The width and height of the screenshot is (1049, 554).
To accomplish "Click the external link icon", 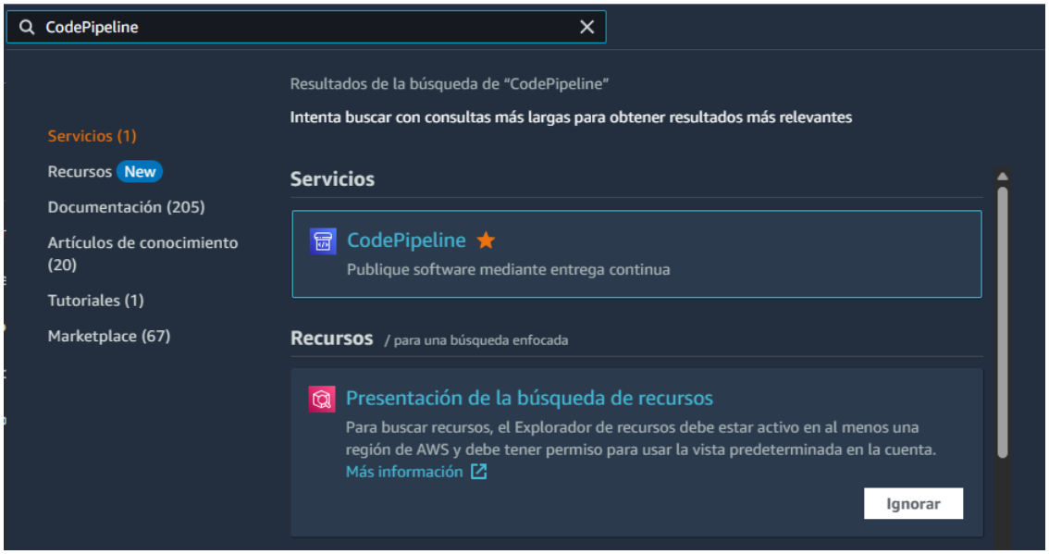I will tap(478, 472).
